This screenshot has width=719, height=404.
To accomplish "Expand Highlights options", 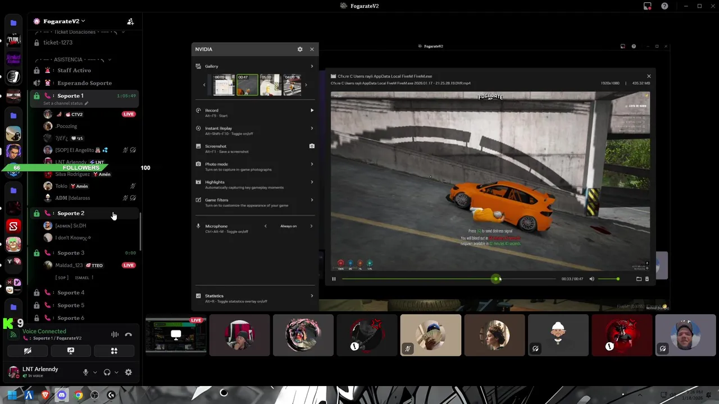I will (312, 182).
